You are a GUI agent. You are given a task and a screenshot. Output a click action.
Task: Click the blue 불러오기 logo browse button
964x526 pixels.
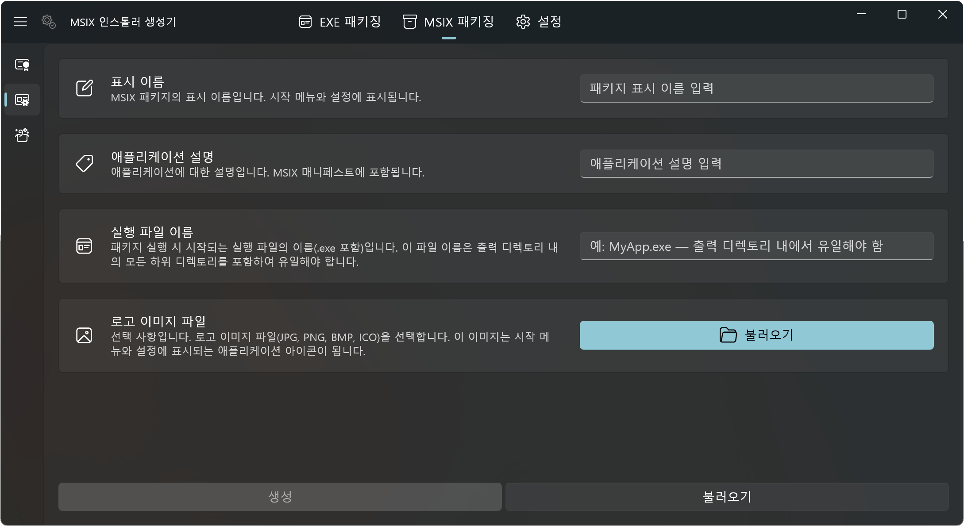757,335
